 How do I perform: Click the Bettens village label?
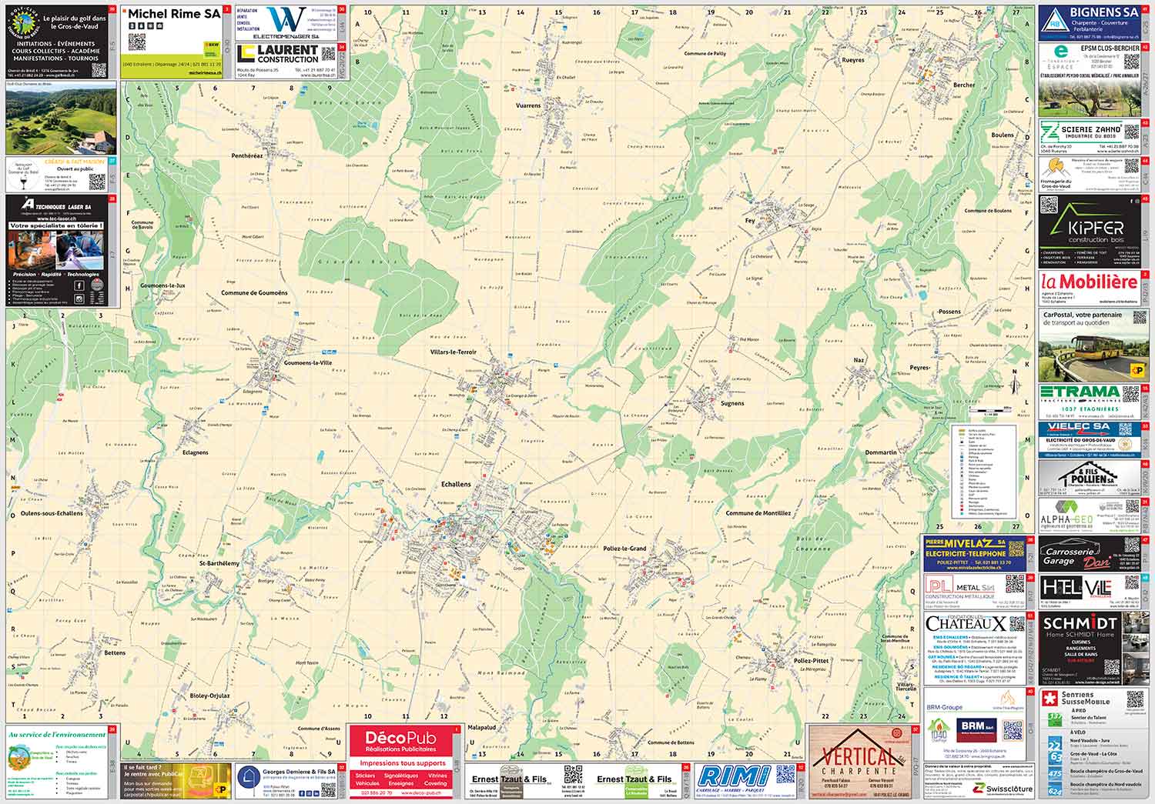pos(115,653)
